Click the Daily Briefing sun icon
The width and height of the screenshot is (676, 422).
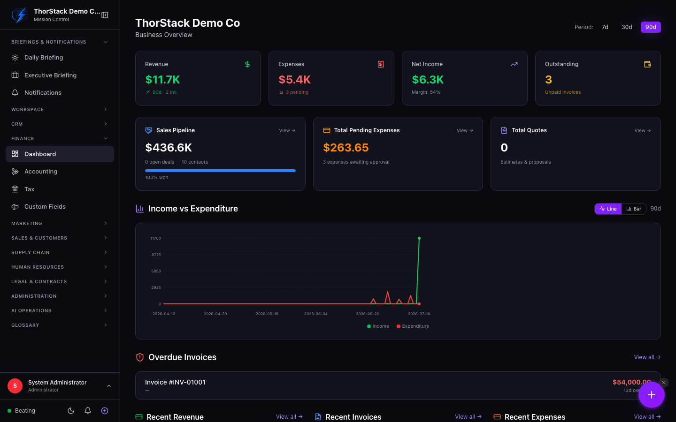15,58
